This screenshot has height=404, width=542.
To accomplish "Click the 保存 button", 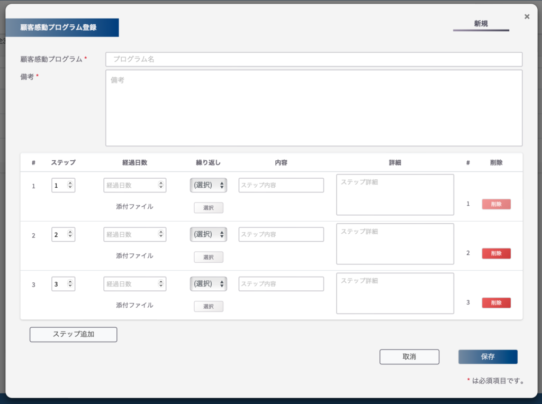I will (x=487, y=357).
